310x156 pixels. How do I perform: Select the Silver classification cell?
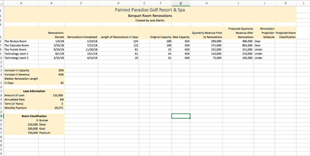(51, 125)
